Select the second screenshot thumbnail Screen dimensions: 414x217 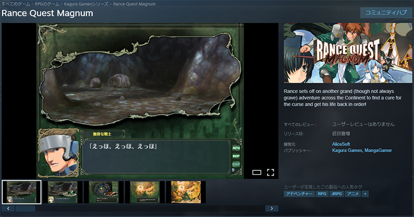63,192
